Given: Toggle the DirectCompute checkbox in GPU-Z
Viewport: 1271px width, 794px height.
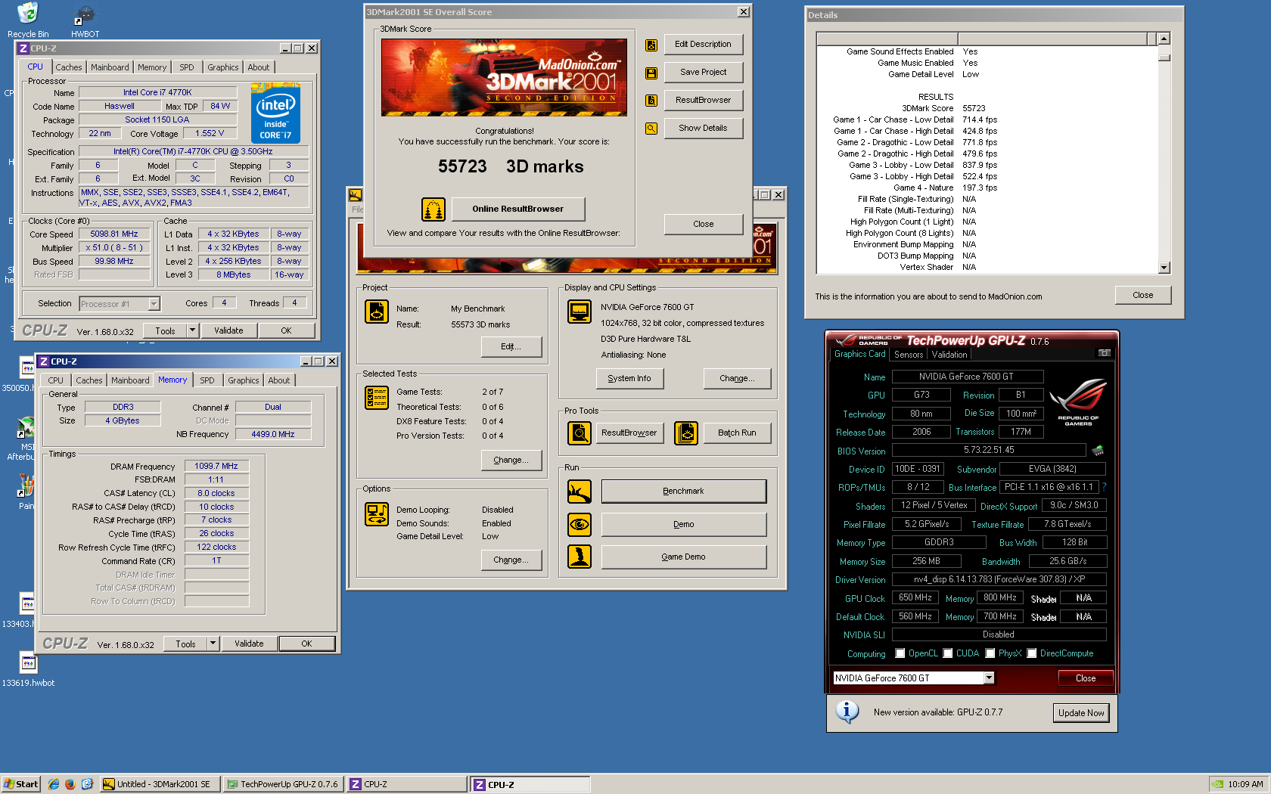Looking at the screenshot, I should pyautogui.click(x=1031, y=653).
